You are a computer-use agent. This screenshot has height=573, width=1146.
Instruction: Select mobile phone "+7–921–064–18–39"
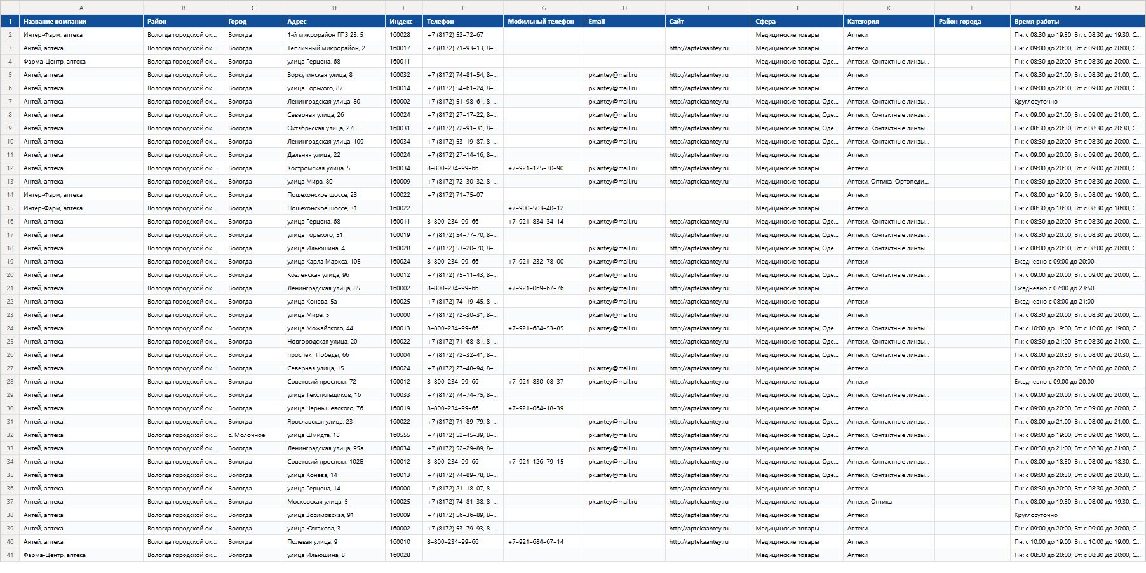pos(544,408)
